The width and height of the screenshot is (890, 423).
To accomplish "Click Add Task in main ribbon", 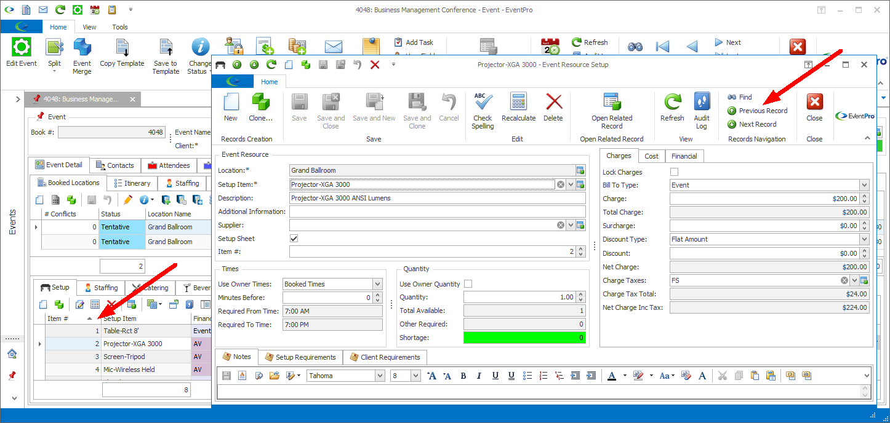I will [x=414, y=42].
